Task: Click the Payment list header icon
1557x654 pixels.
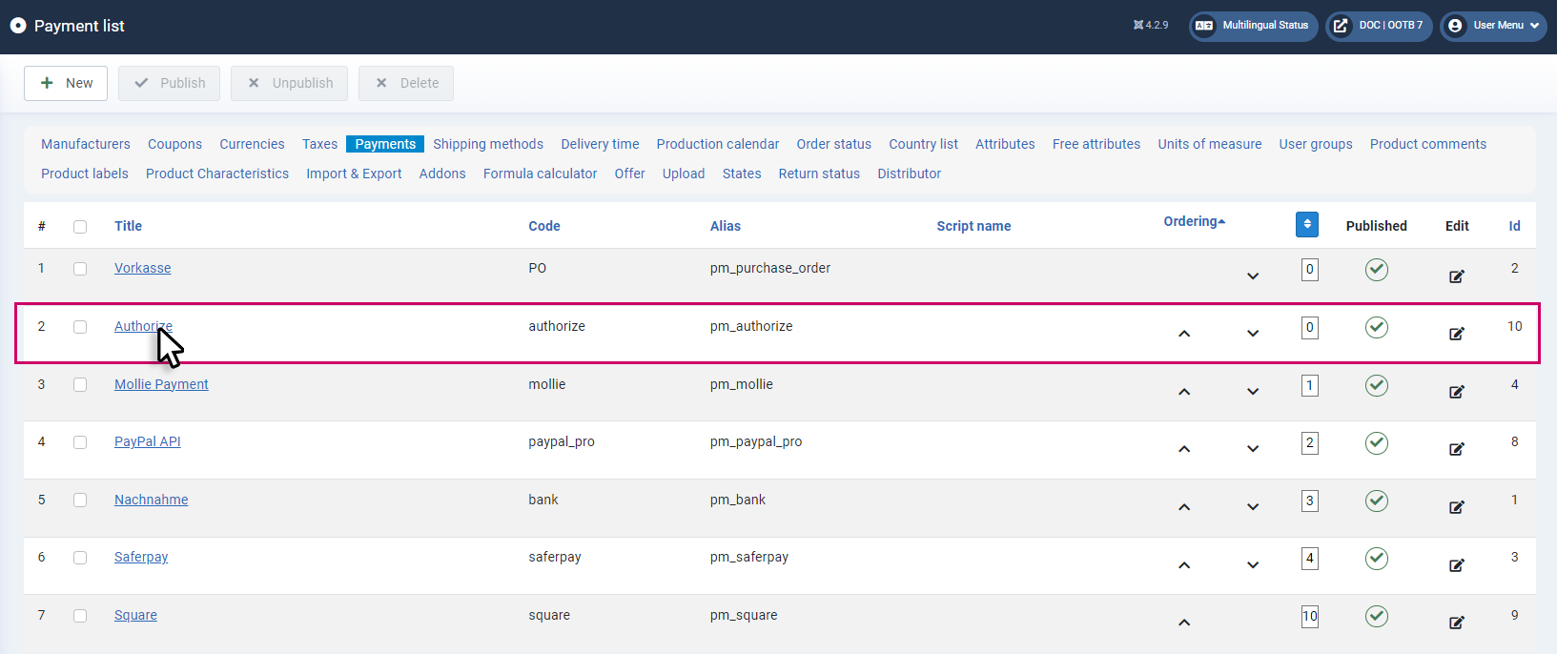Action: pyautogui.click(x=18, y=26)
